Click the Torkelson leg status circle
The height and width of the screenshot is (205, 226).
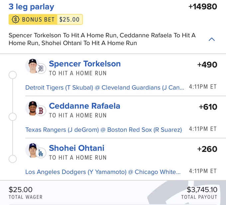point(13,75)
